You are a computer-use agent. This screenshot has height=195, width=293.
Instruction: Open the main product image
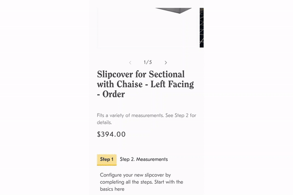point(146,27)
